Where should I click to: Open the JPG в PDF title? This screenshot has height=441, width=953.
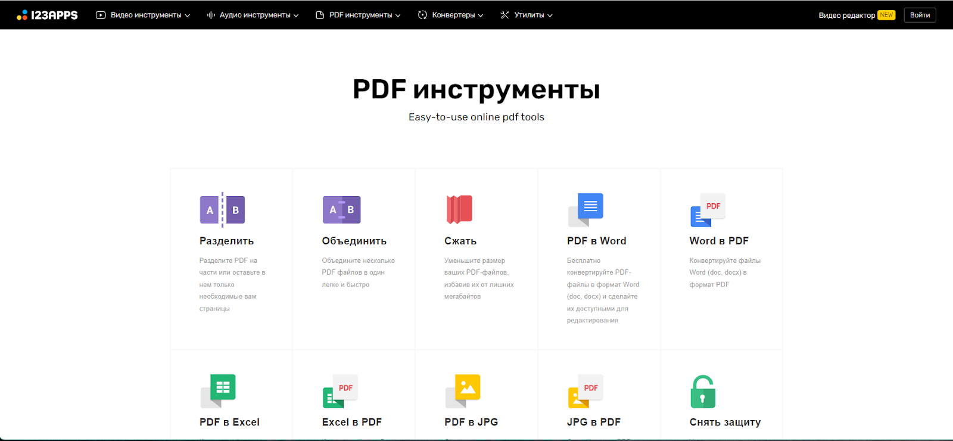[594, 422]
